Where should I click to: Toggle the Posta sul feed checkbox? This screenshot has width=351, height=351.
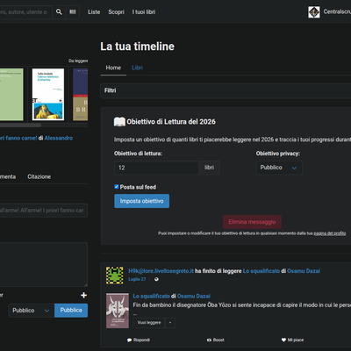tap(117, 187)
